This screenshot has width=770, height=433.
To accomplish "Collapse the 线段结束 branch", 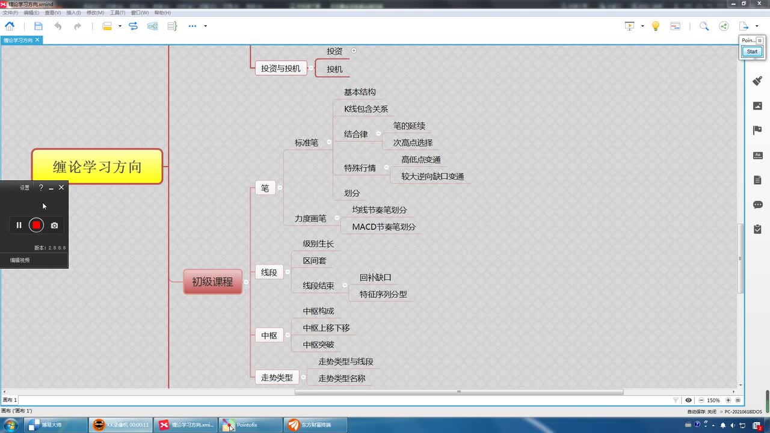I will click(x=345, y=286).
